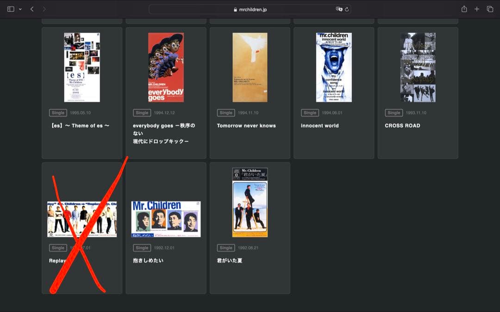This screenshot has width=500, height=312.
Task: Click the forward navigation arrow
Action: (44, 9)
